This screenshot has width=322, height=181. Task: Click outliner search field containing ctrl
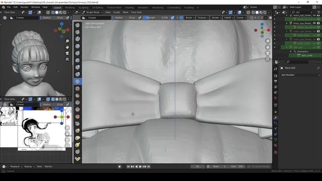(302, 12)
